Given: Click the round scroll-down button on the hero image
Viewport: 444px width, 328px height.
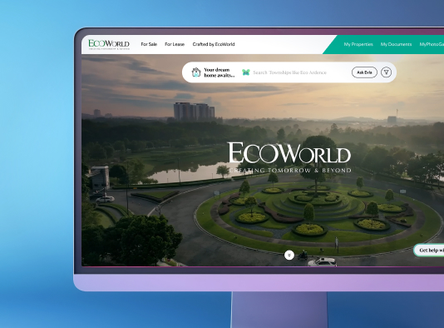Looking at the screenshot, I should tap(289, 255).
